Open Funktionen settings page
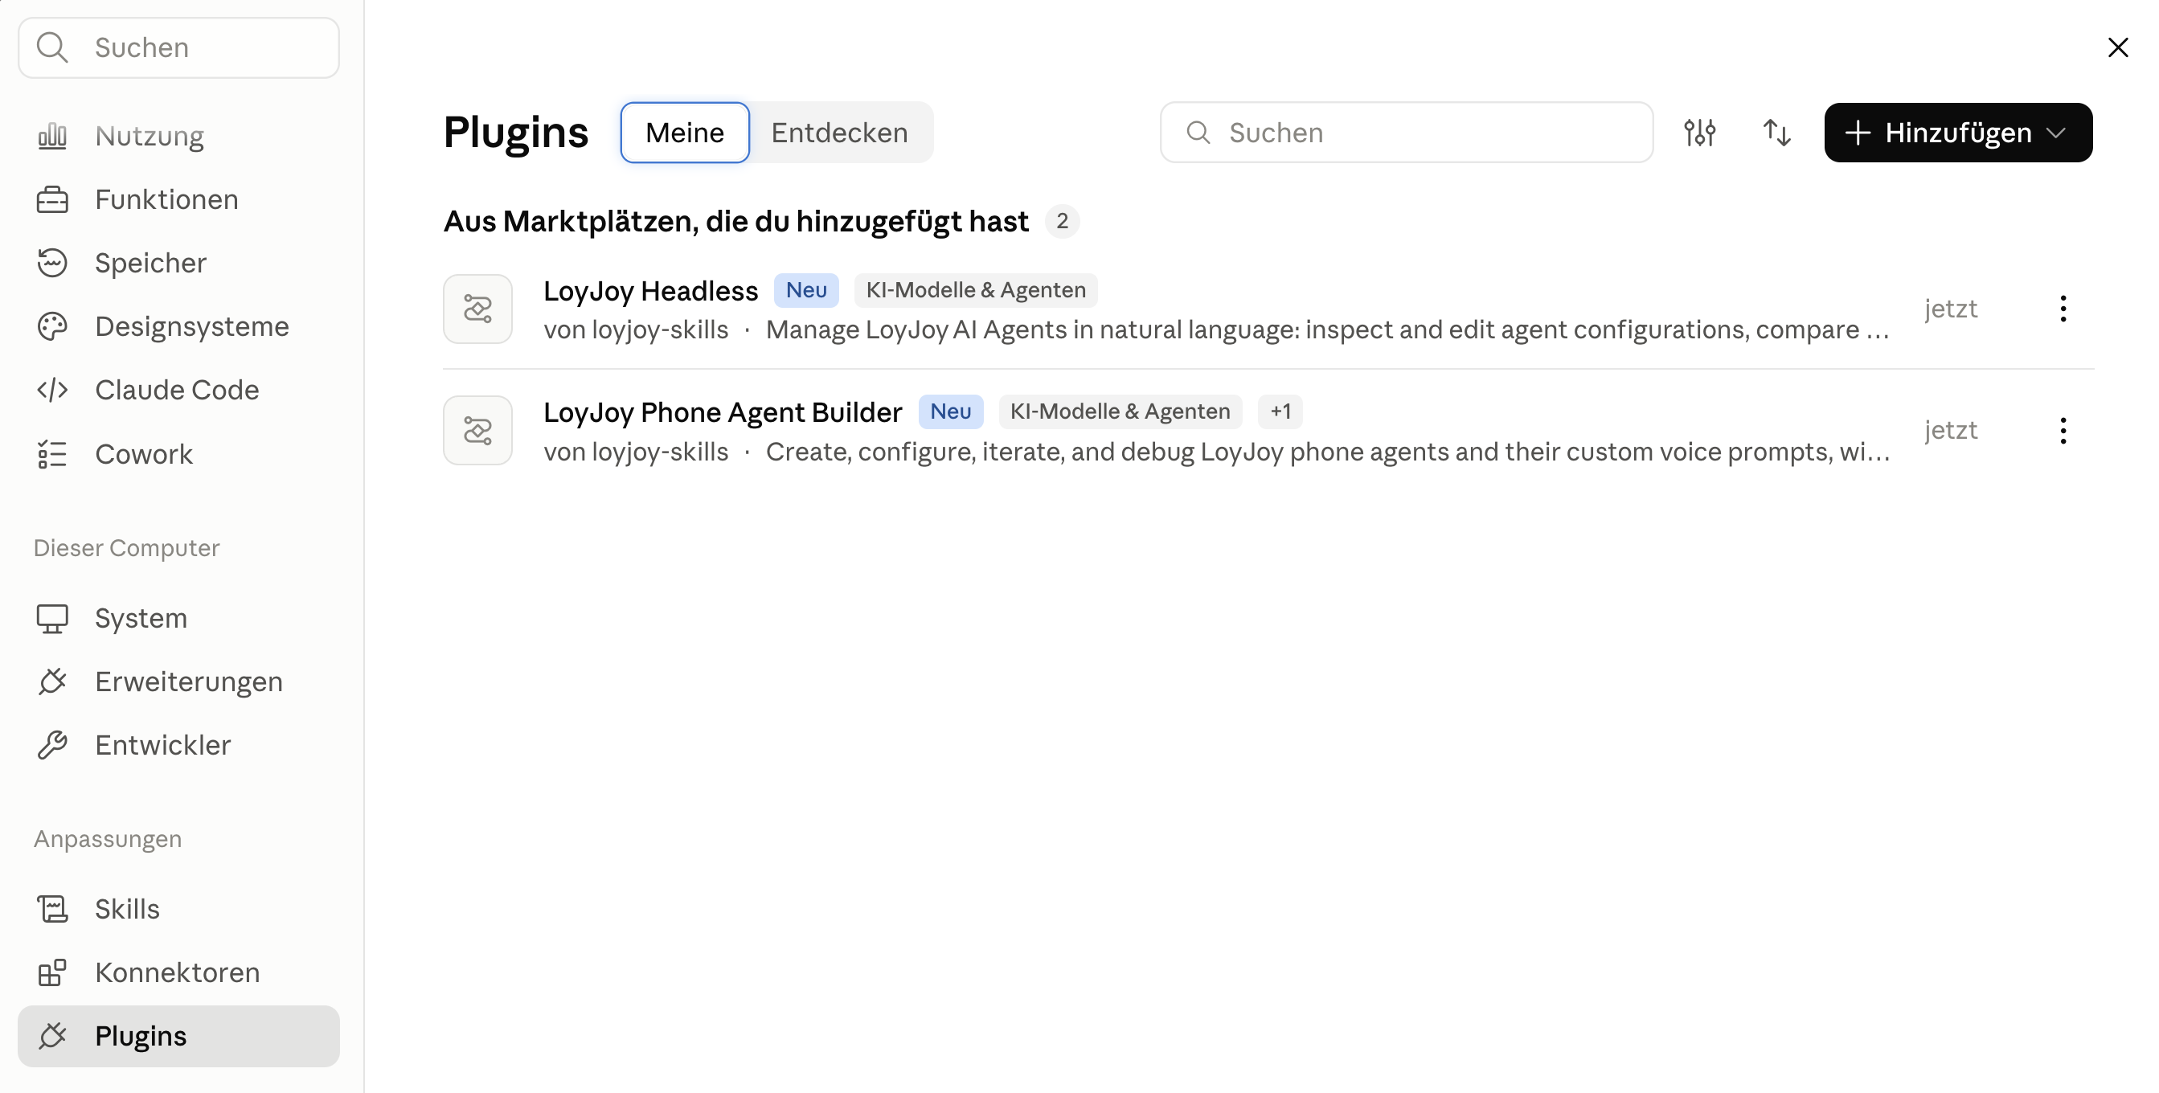Viewport: 2159px width, 1093px height. (x=178, y=199)
